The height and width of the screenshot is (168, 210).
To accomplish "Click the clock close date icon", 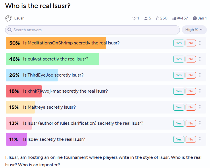I will click(x=195, y=18).
